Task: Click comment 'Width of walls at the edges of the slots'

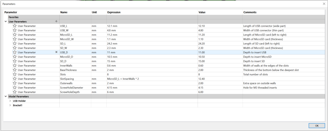Action: pos(266,66)
